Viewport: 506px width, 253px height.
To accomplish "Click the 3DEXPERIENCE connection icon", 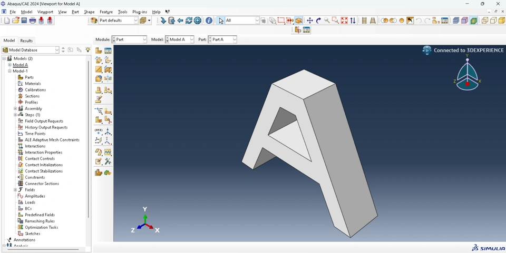I will (x=427, y=50).
